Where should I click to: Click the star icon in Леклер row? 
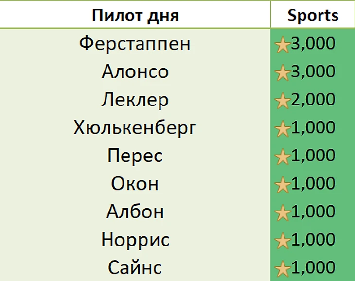point(282,102)
